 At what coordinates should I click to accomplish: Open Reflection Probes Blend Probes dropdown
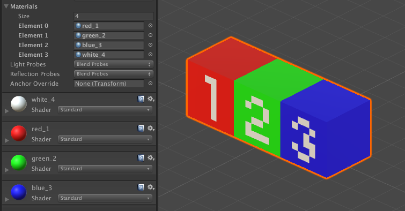click(x=114, y=74)
